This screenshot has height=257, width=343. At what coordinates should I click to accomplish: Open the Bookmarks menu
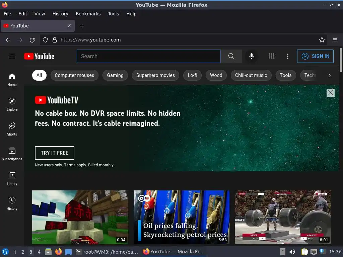[88, 14]
